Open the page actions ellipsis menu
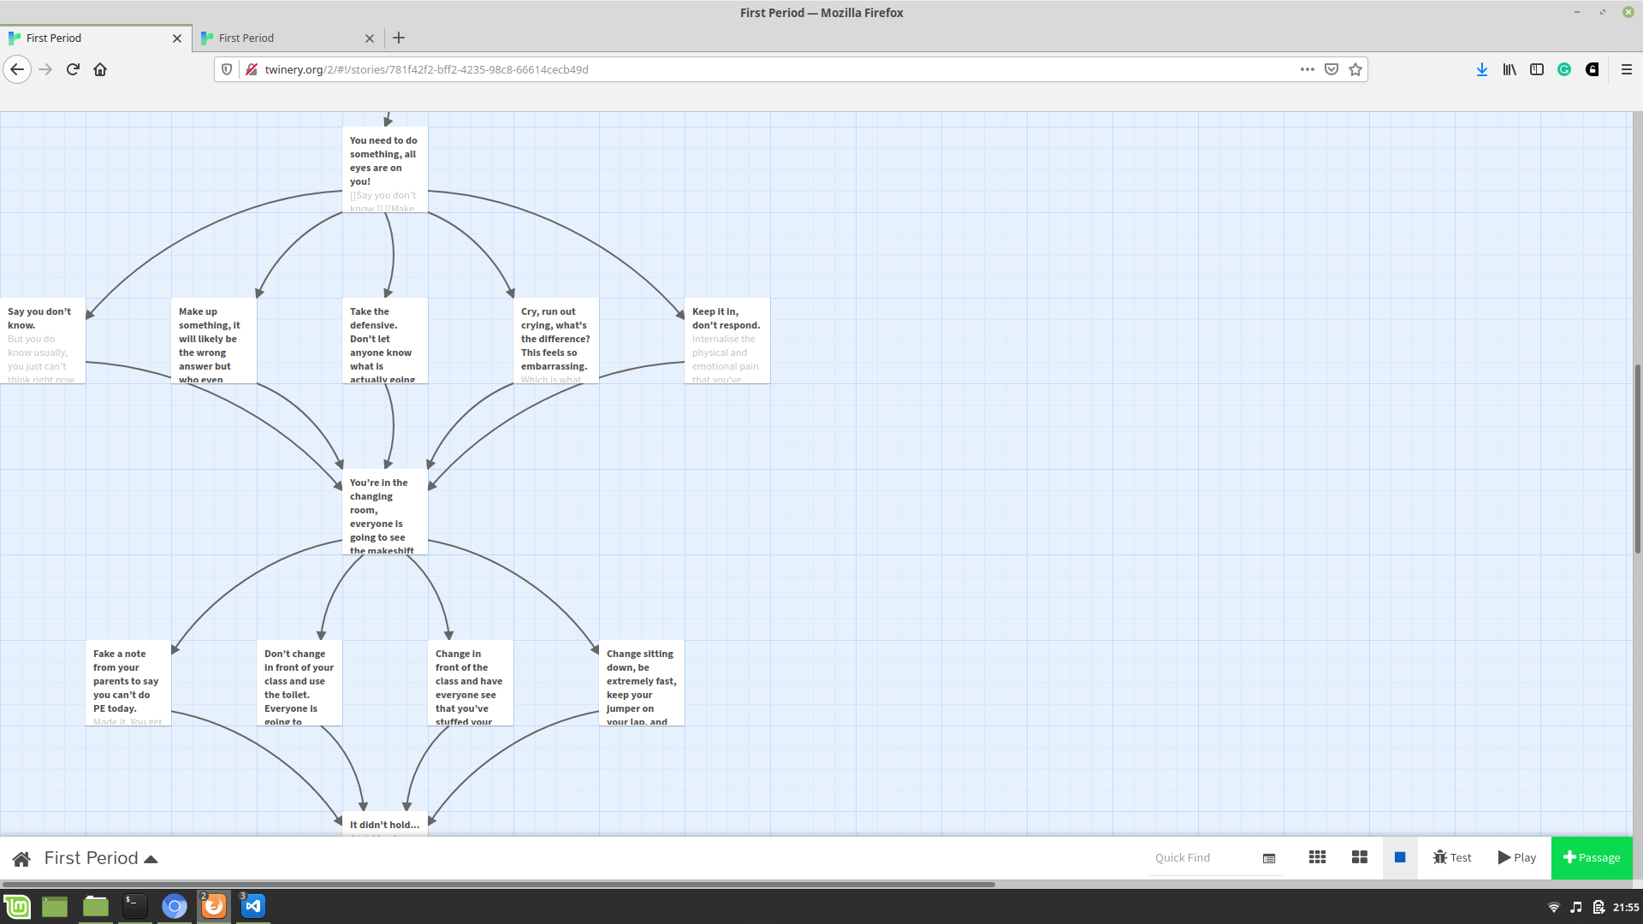The height and width of the screenshot is (924, 1643). tap(1307, 69)
